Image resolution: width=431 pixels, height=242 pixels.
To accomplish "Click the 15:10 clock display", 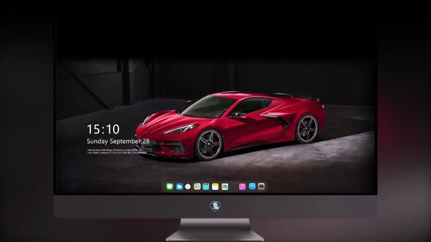I will pos(103,129).
